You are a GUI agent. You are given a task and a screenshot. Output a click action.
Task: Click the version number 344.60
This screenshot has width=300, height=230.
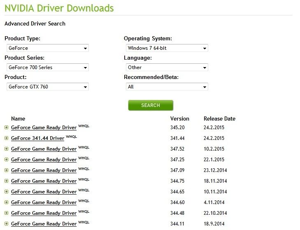(x=177, y=202)
